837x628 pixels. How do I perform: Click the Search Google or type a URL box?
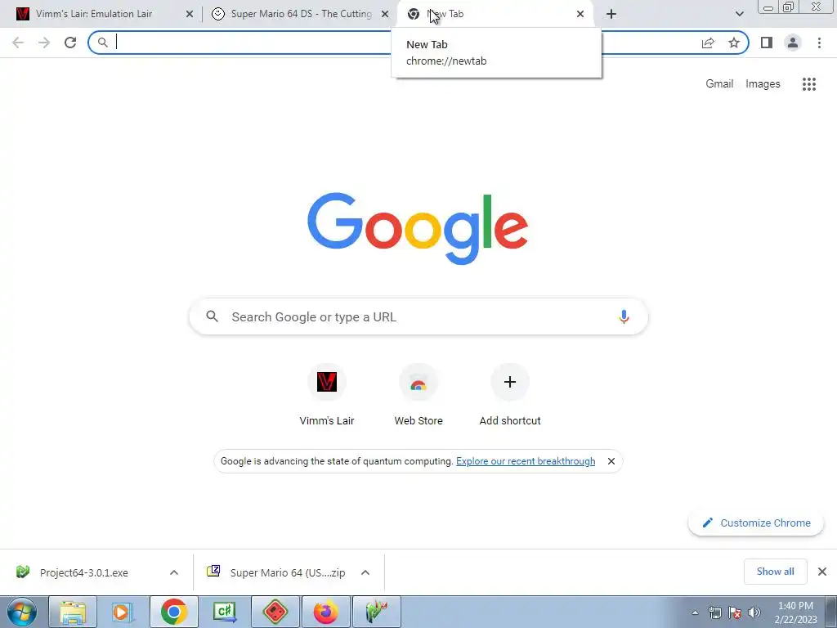(x=418, y=316)
